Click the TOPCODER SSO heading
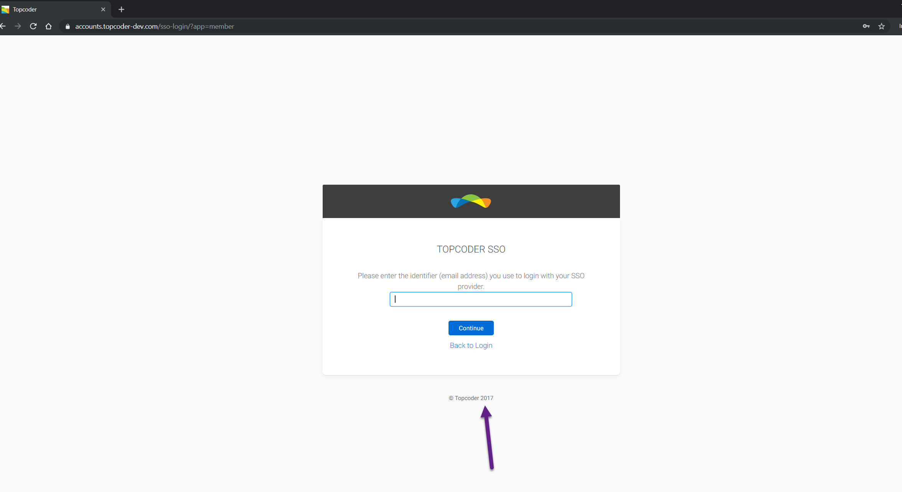The height and width of the screenshot is (492, 902). click(471, 249)
